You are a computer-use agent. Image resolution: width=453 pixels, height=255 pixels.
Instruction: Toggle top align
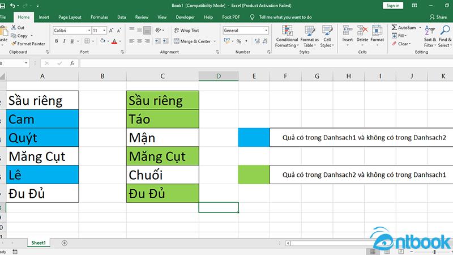pos(132,30)
